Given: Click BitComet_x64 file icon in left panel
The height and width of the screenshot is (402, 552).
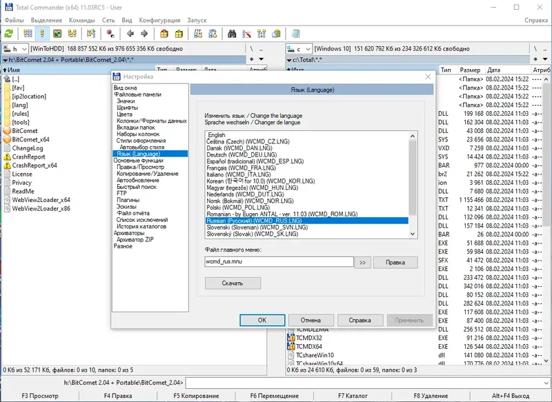Looking at the screenshot, I should click(x=7, y=139).
